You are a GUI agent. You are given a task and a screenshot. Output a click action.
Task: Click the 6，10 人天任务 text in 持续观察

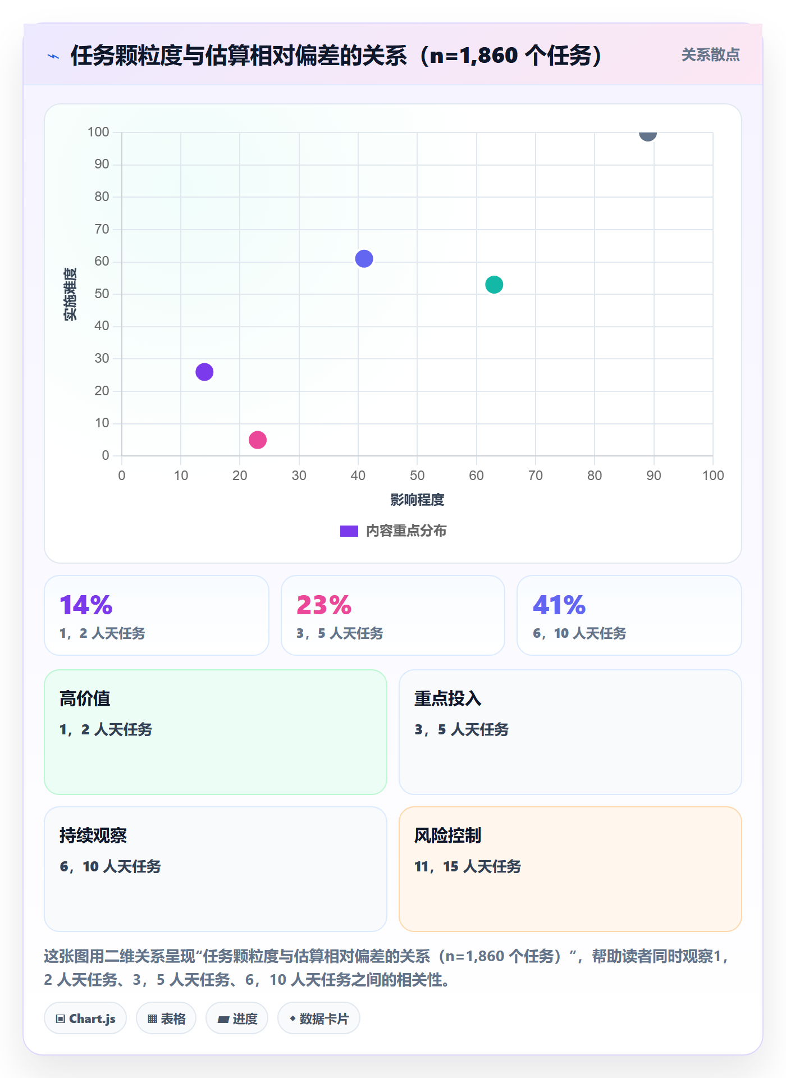click(110, 866)
